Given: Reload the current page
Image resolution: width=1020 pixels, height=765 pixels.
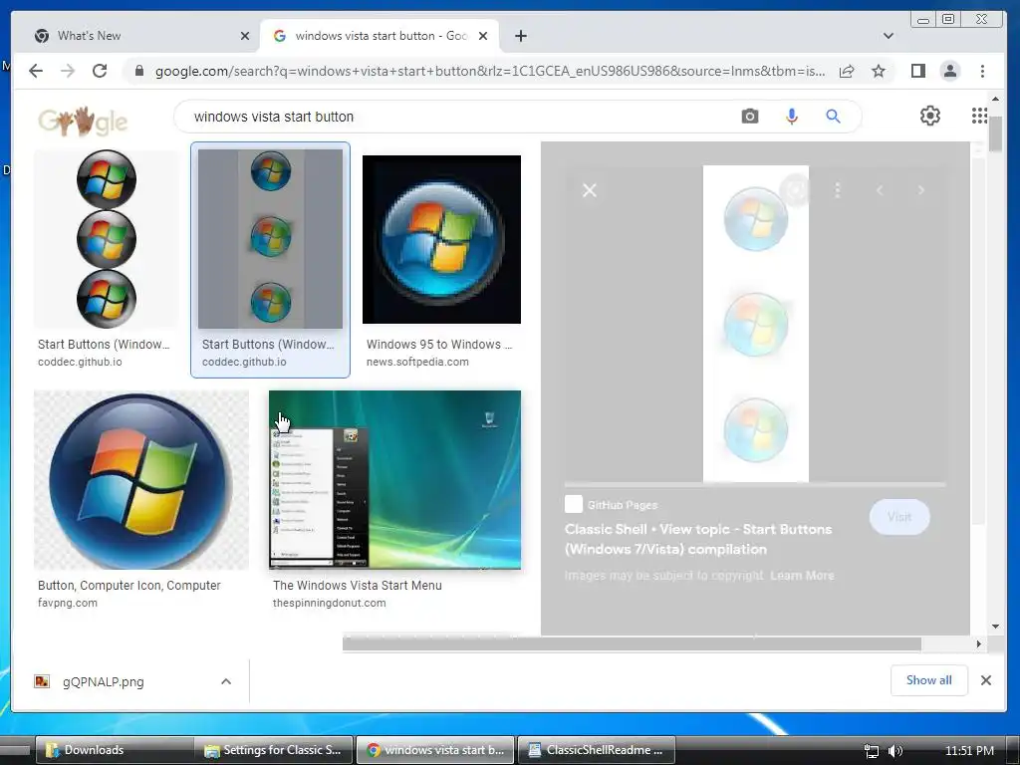Looking at the screenshot, I should [x=100, y=71].
